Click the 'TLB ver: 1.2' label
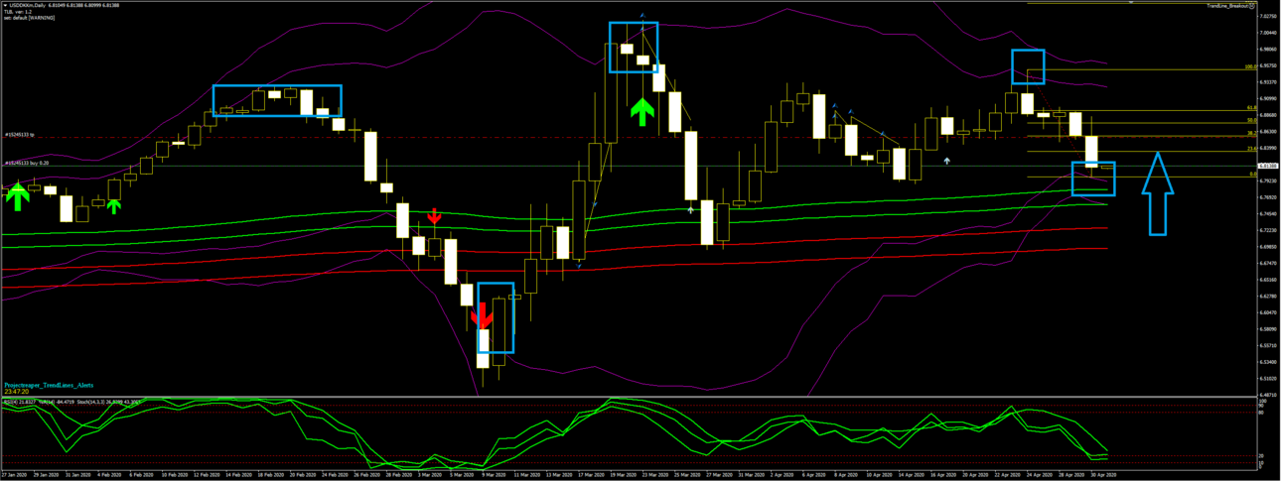This screenshot has width=1281, height=481. pos(18,12)
